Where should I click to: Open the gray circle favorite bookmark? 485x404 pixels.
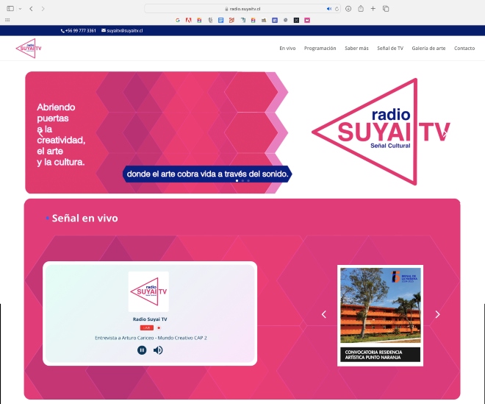pyautogui.click(x=286, y=20)
